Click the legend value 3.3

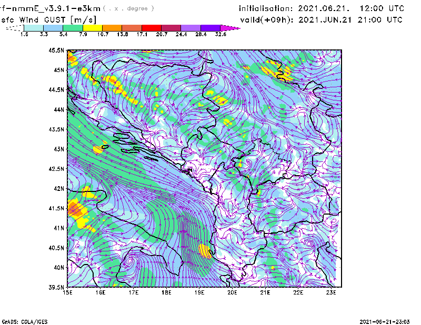(x=44, y=34)
